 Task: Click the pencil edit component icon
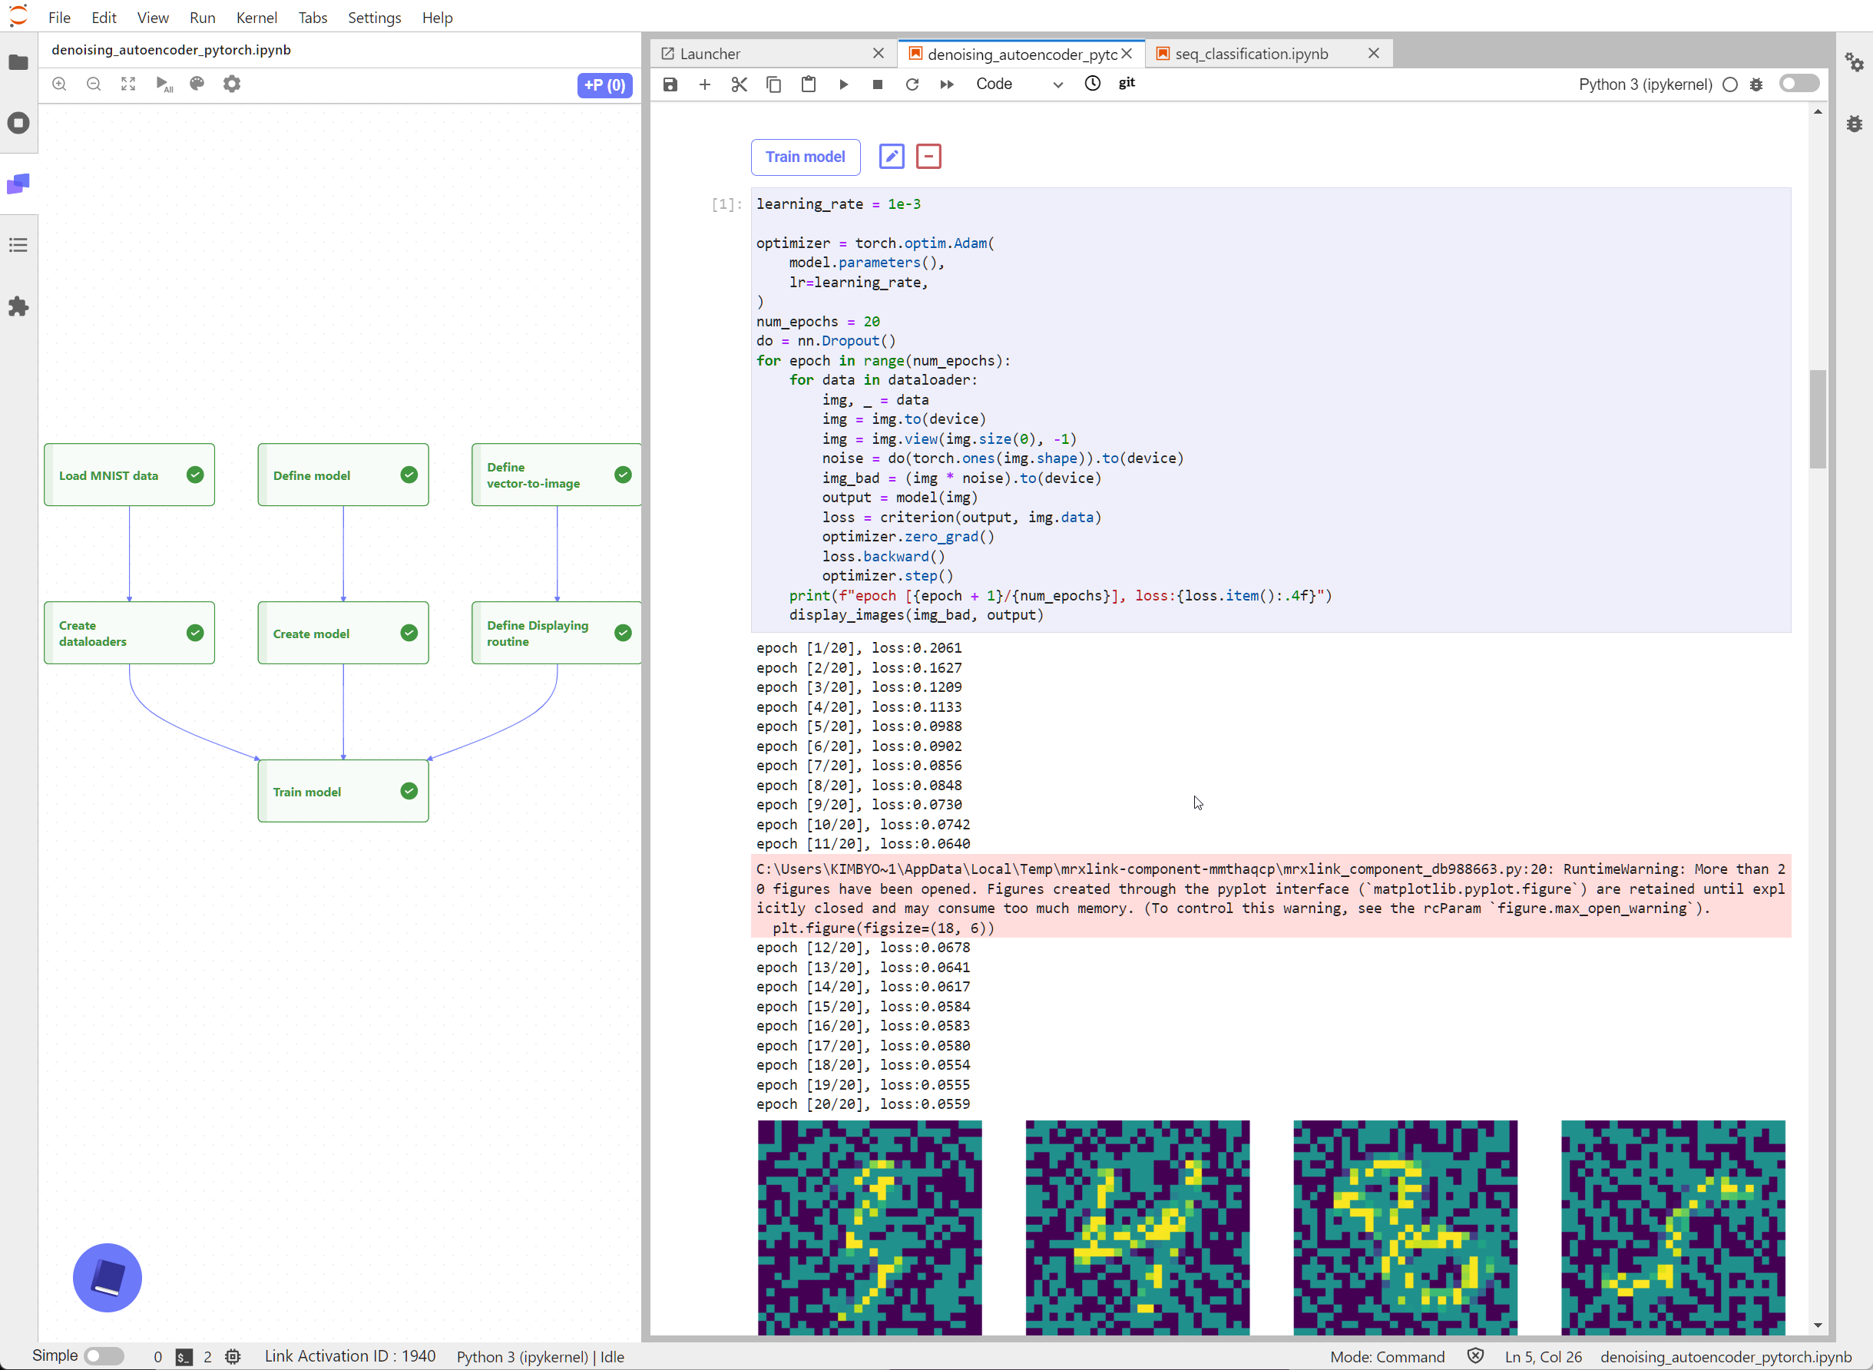click(892, 157)
